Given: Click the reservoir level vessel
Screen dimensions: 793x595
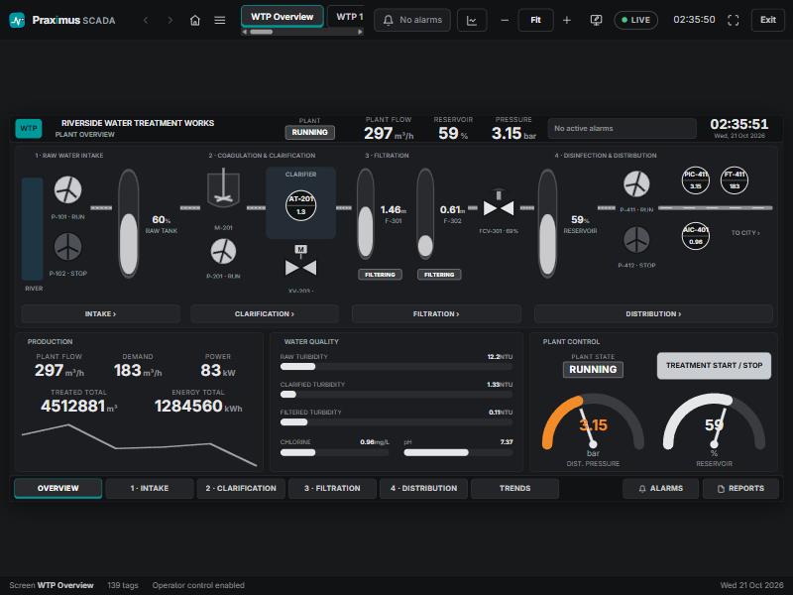Looking at the screenshot, I should pos(548,224).
